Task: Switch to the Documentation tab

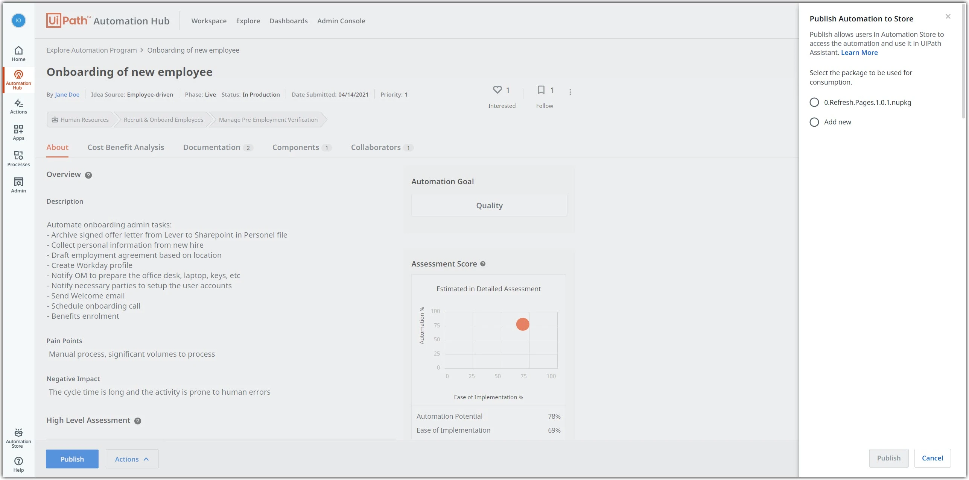Action: click(x=218, y=147)
